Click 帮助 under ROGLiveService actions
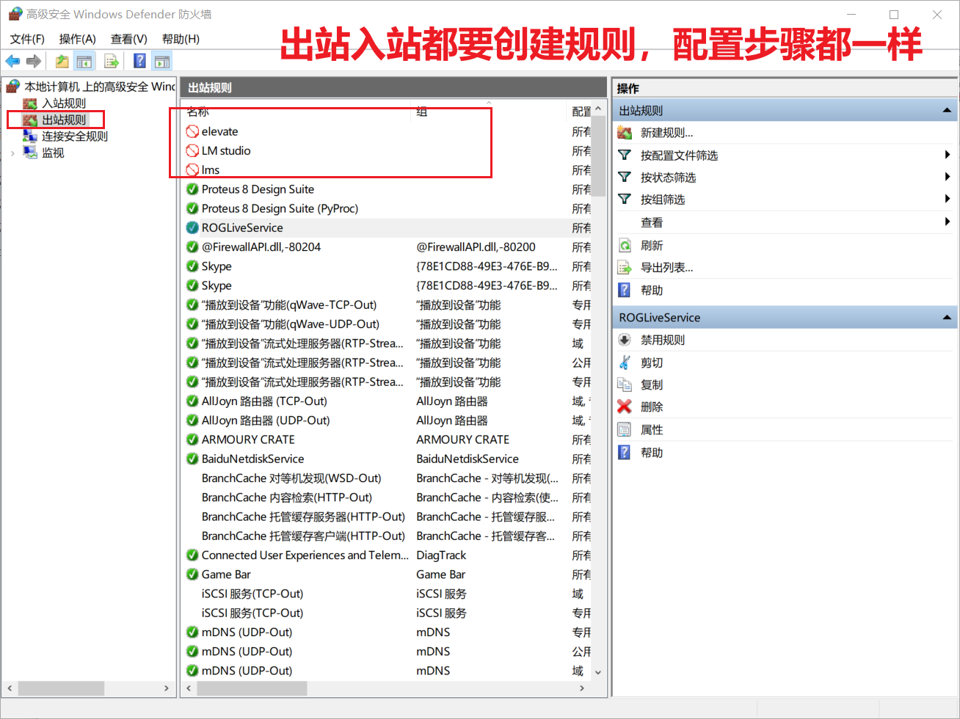This screenshot has width=960, height=719. [652, 453]
